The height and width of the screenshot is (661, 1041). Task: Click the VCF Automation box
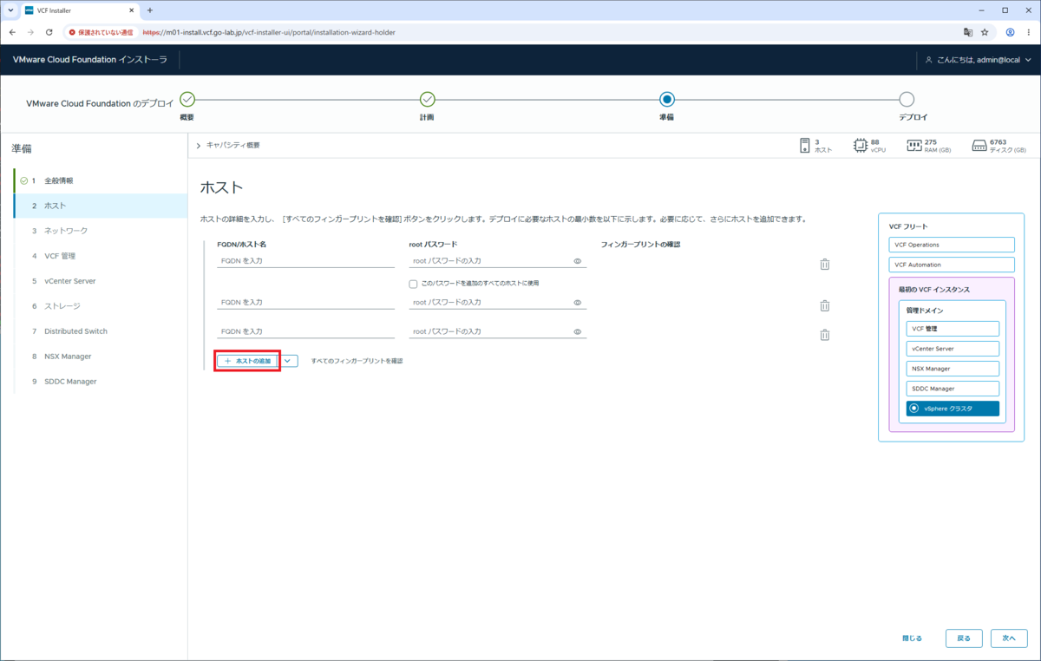(x=952, y=265)
